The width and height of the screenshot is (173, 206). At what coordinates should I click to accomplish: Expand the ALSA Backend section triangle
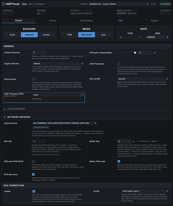coord(5,109)
